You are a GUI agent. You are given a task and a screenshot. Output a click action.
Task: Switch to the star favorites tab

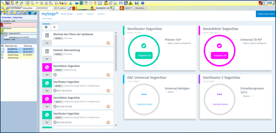coord(54,27)
